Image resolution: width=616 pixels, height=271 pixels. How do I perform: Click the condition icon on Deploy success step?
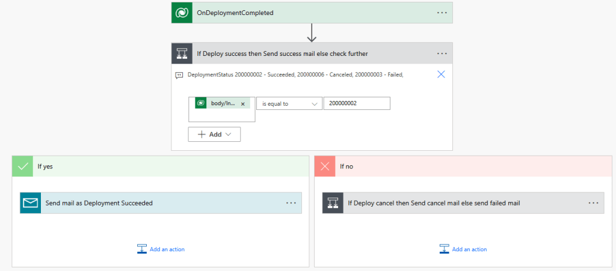(182, 53)
